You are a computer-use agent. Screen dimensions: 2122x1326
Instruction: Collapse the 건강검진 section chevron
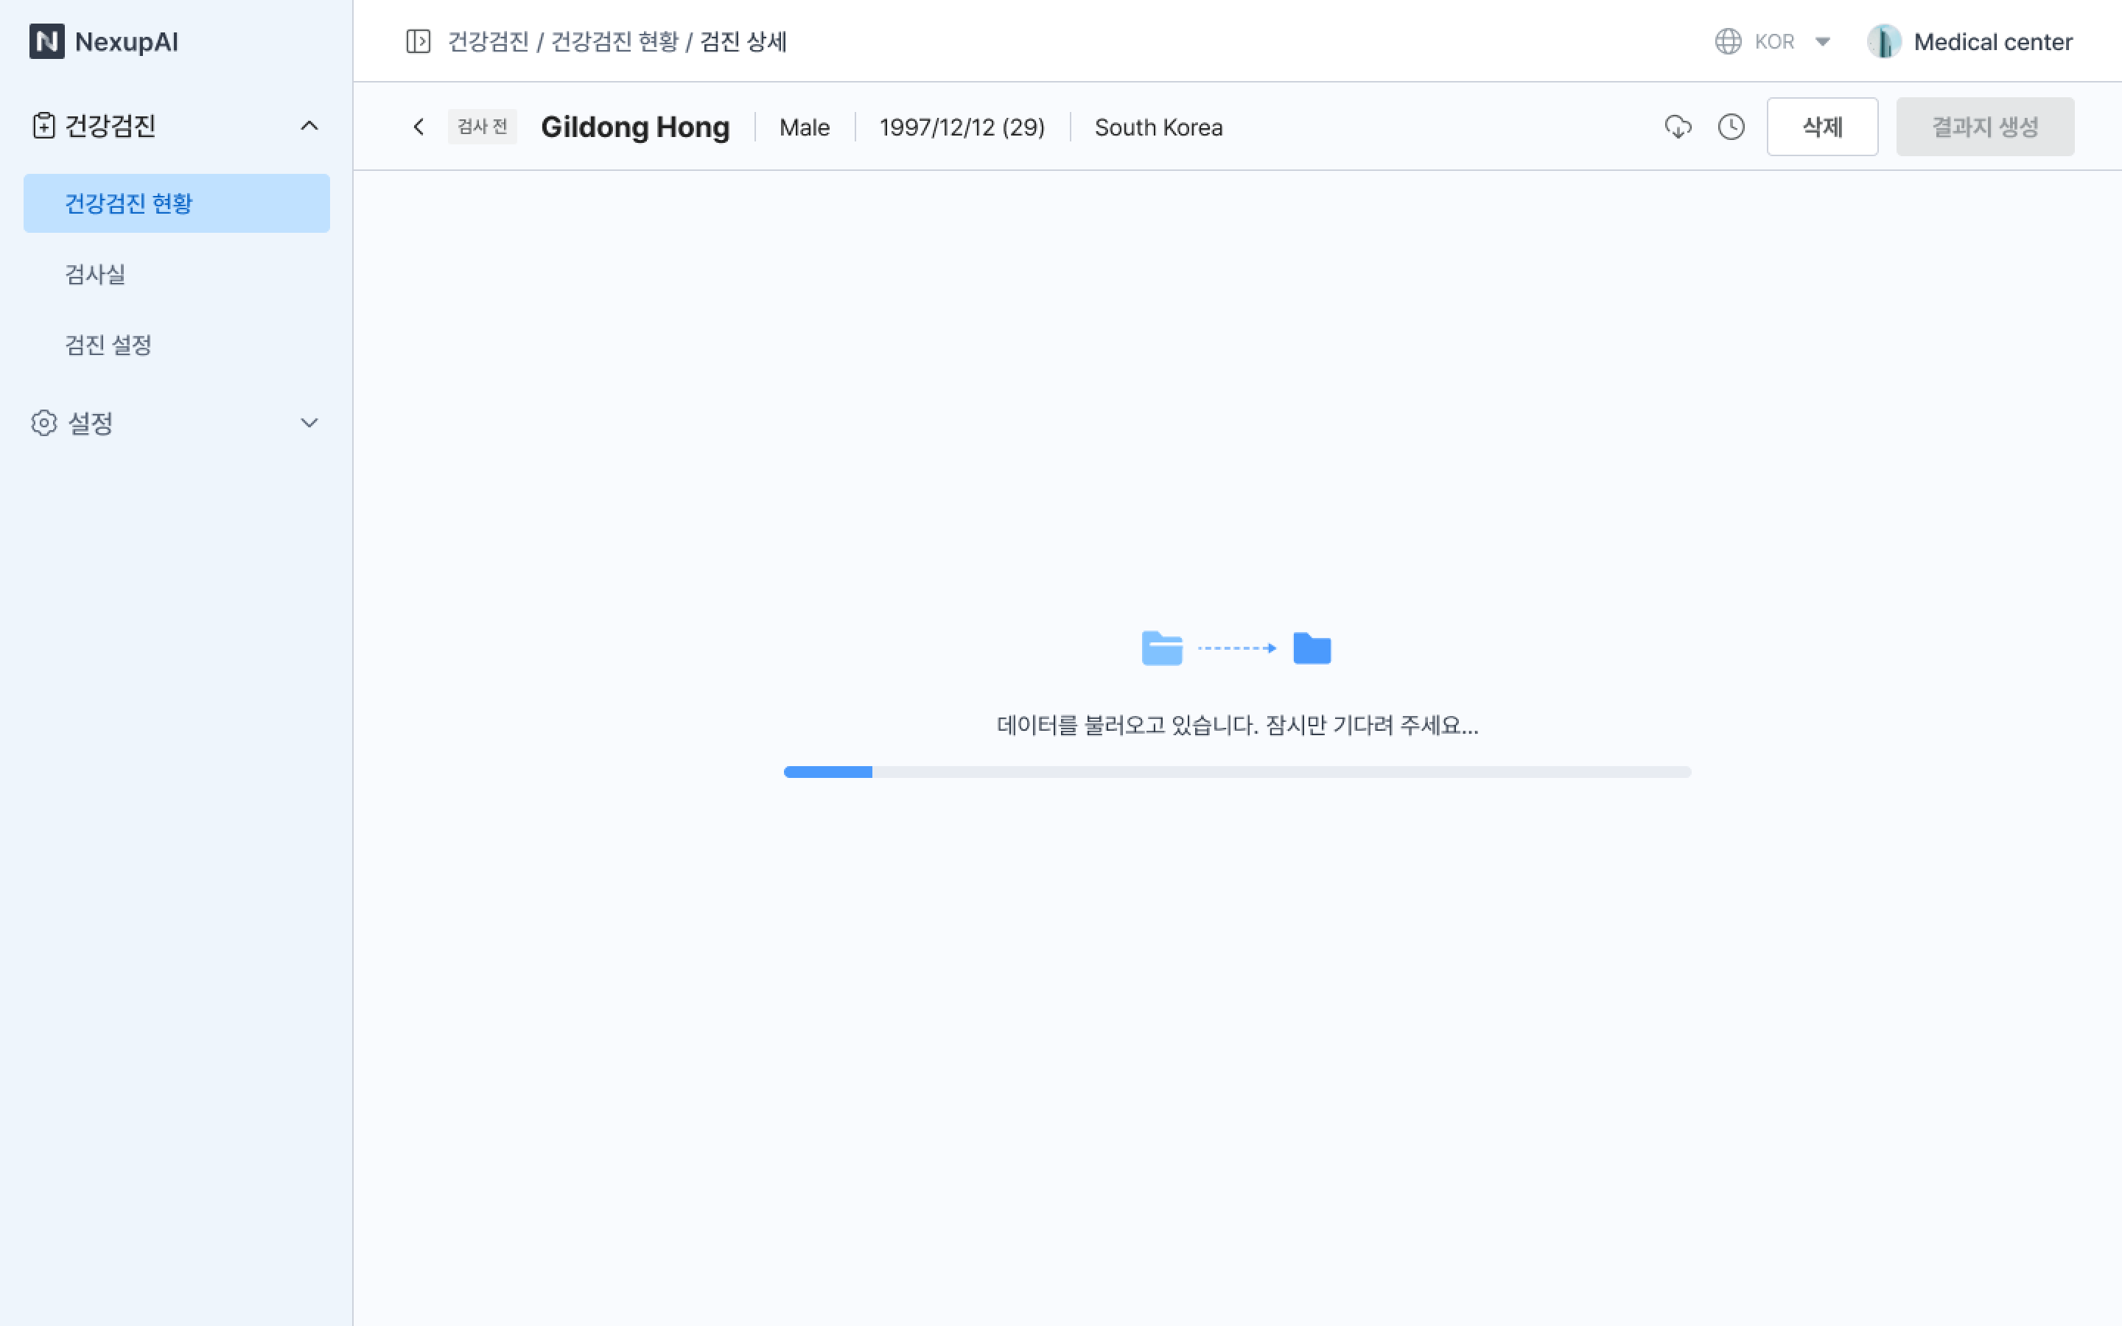tap(309, 125)
